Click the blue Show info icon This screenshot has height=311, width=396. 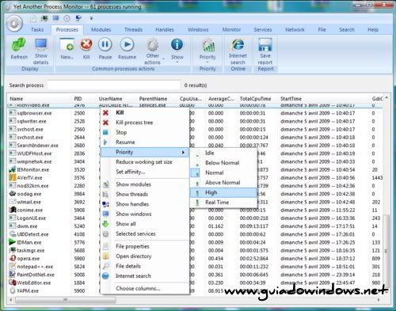(x=177, y=44)
